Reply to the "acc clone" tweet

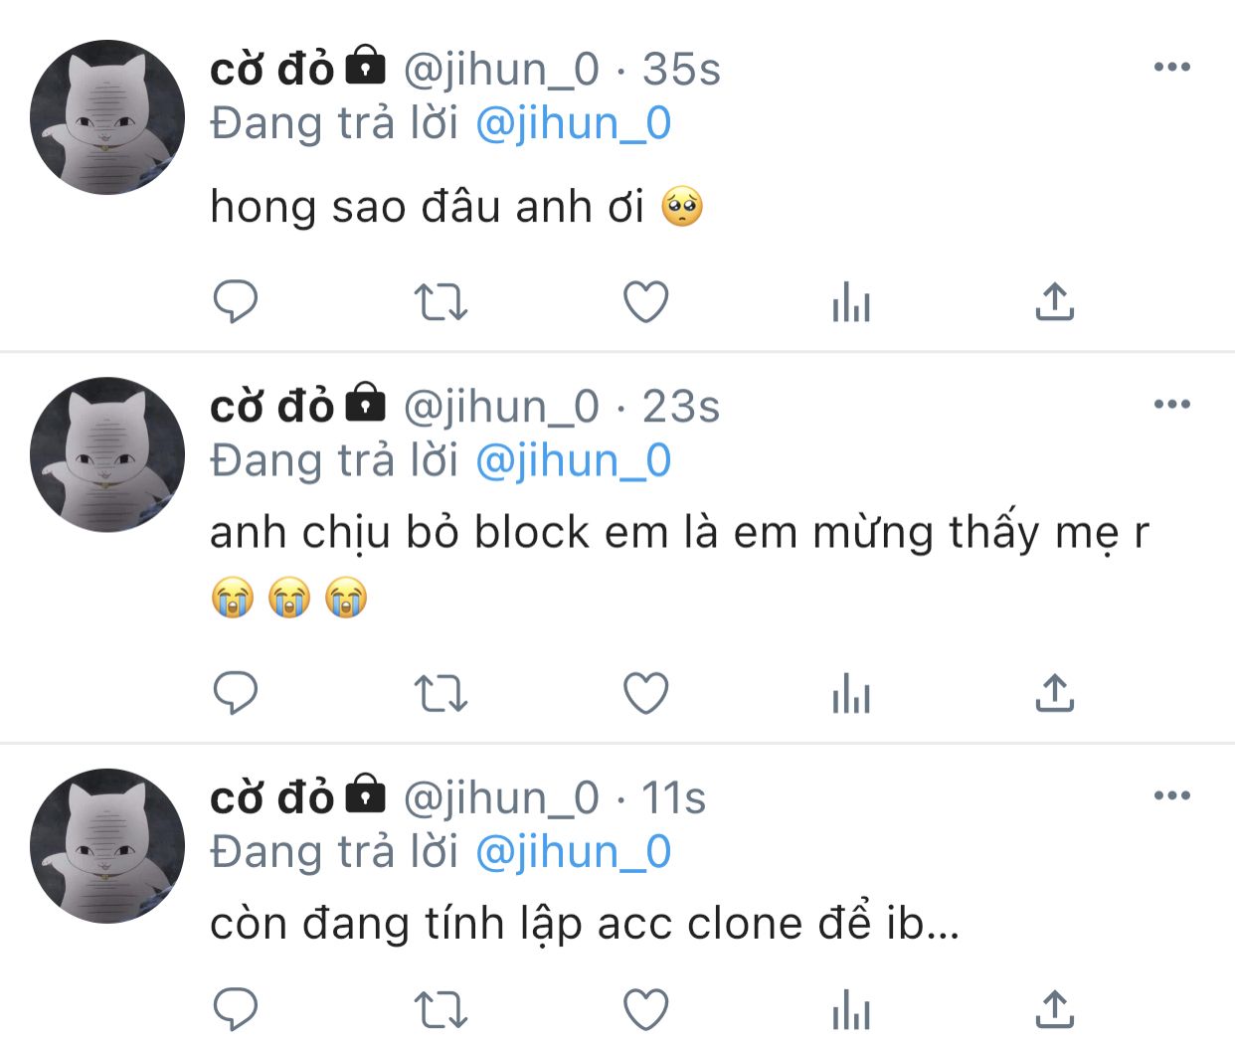(236, 1010)
